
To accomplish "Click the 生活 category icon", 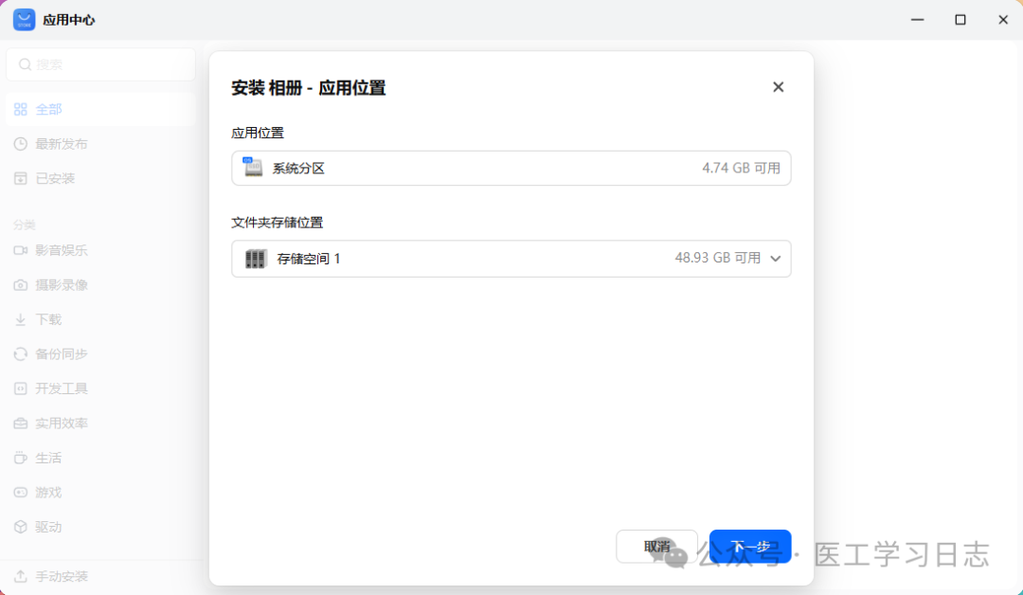I will (x=21, y=457).
